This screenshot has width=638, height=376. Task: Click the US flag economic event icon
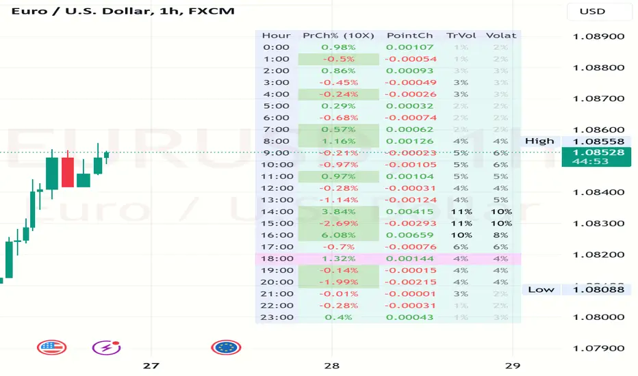point(51,347)
